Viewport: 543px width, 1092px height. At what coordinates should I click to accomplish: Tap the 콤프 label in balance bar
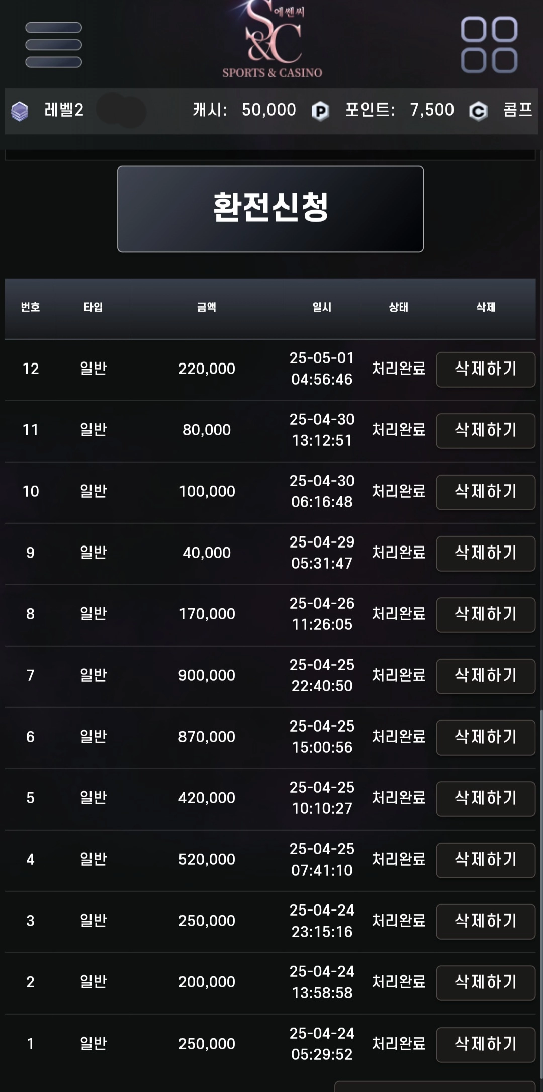click(x=518, y=110)
